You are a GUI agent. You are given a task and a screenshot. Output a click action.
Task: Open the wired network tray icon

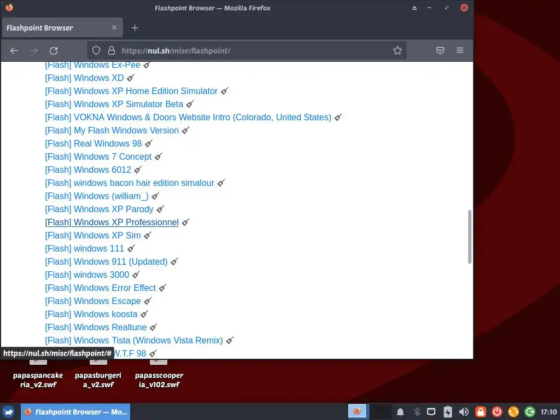point(431,412)
